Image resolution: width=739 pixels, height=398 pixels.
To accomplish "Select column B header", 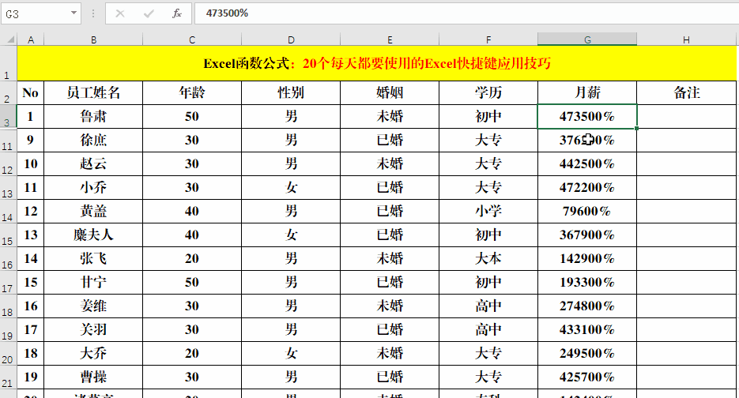I will [93, 40].
